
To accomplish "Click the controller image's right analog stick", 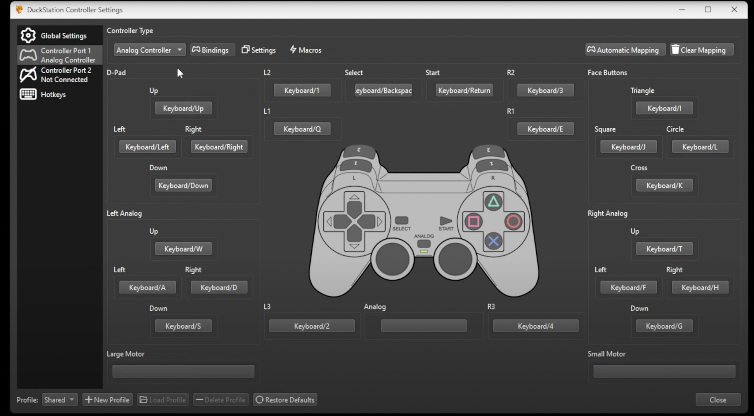I will coord(455,259).
